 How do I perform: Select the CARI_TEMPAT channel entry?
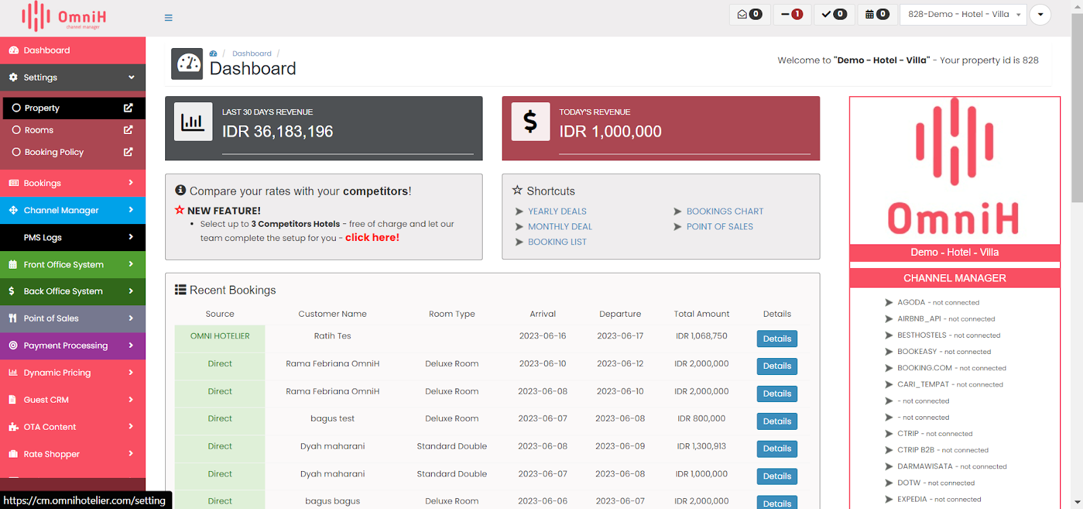[x=950, y=384]
